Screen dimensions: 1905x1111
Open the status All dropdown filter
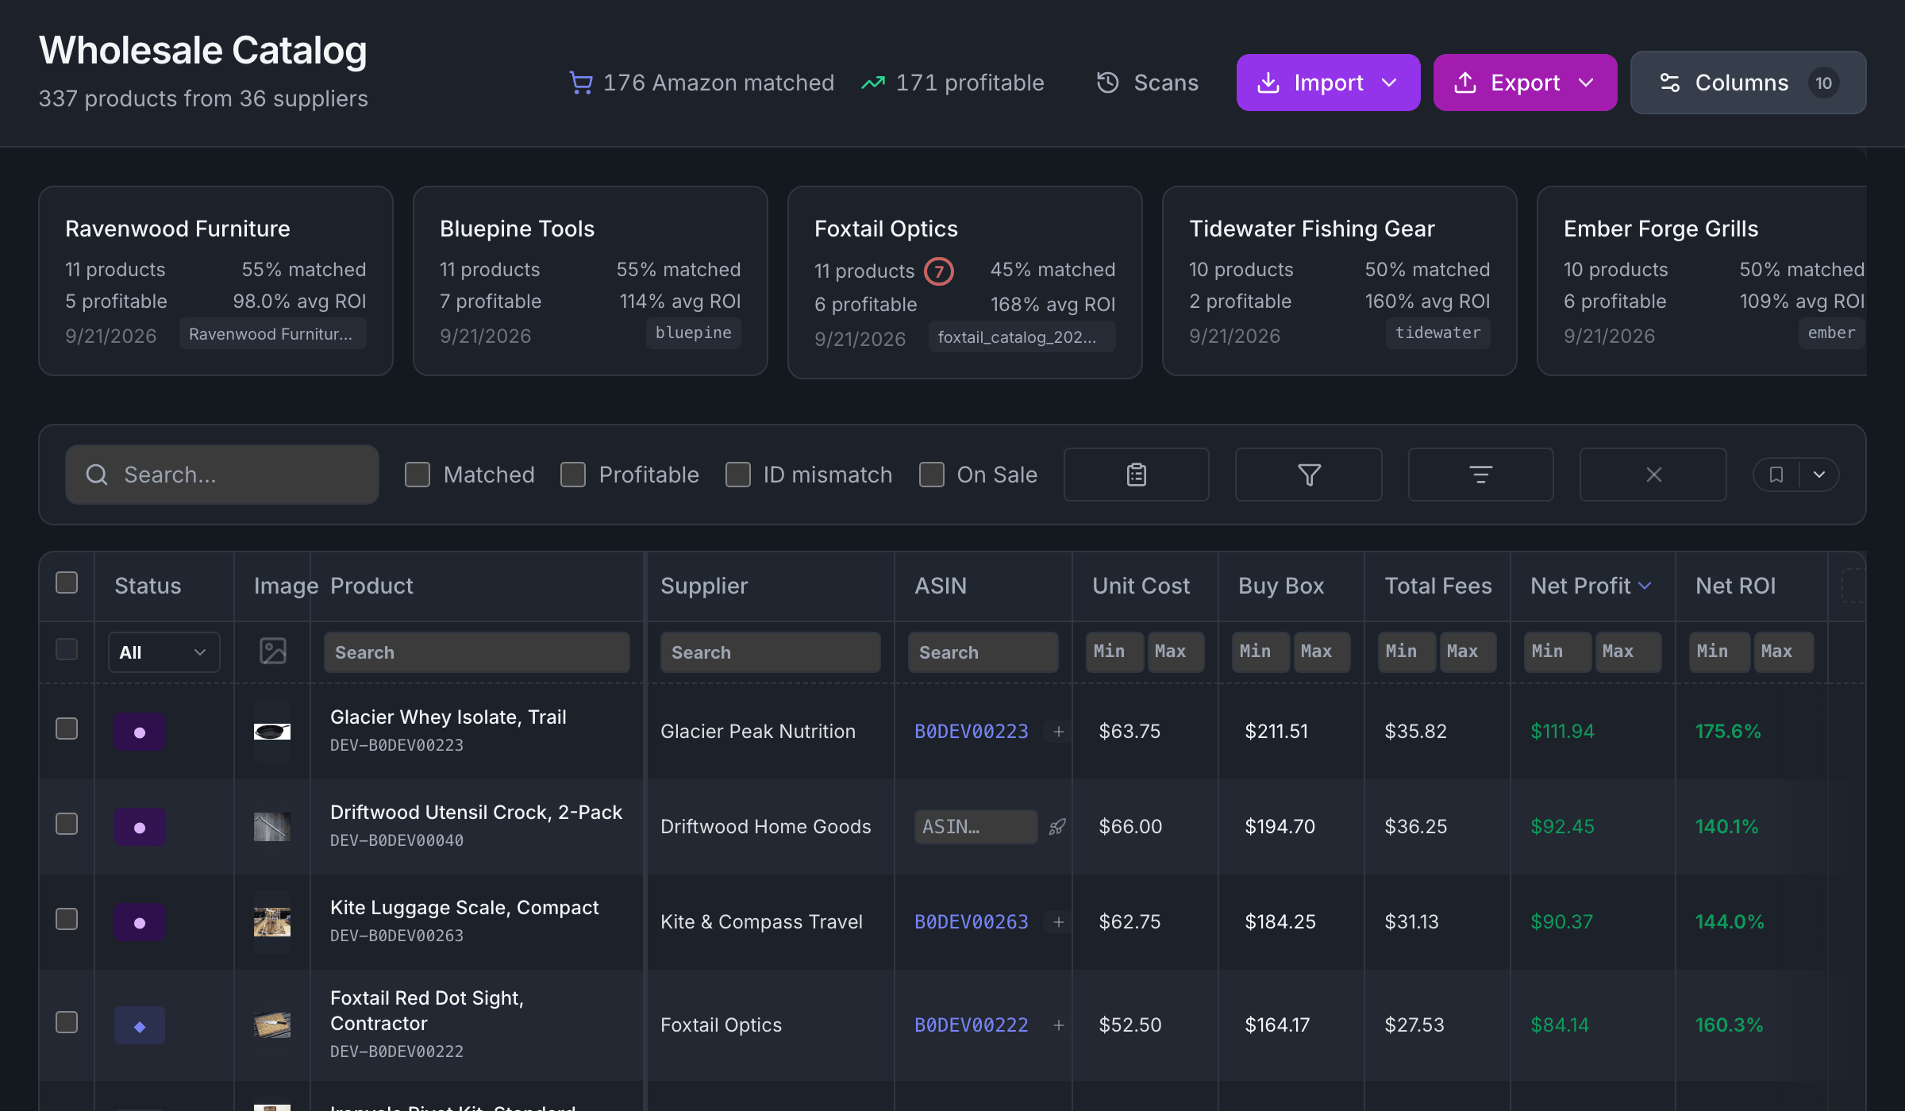164,652
